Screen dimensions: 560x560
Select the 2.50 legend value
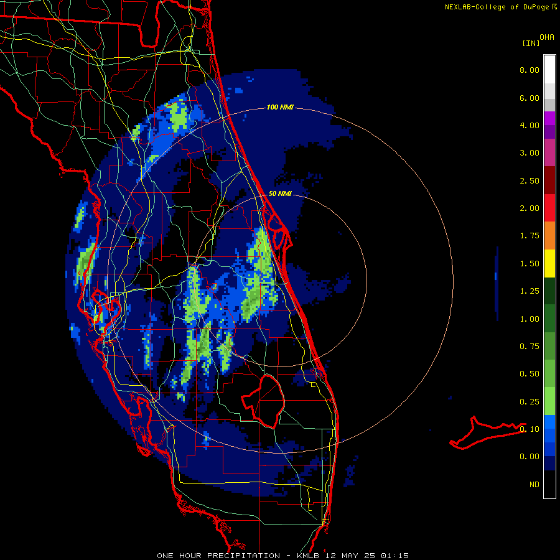530,180
